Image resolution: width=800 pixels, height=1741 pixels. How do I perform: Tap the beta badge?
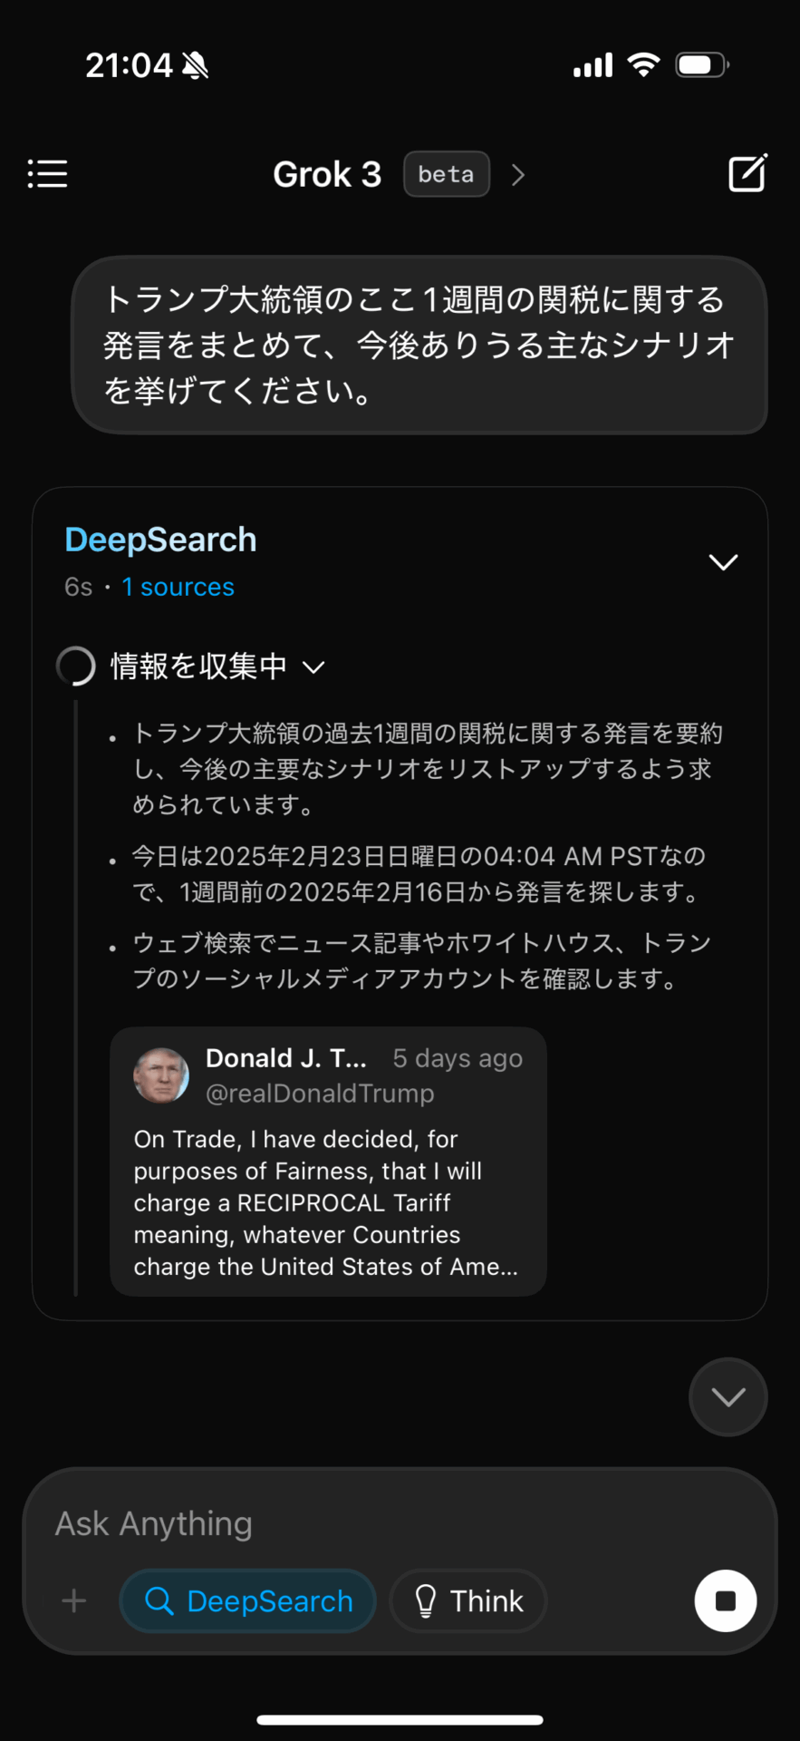pyautogui.click(x=446, y=174)
